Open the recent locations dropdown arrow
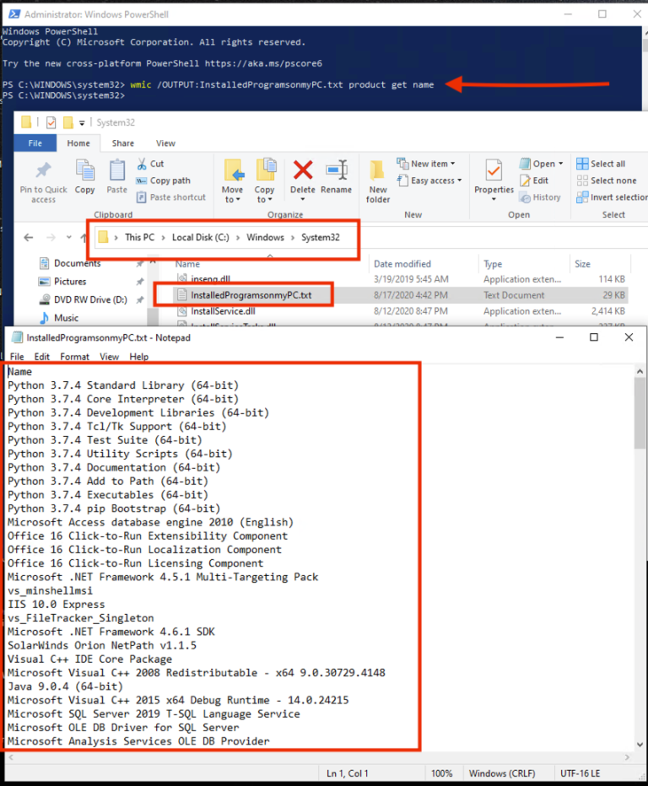The height and width of the screenshot is (786, 648). pyautogui.click(x=68, y=238)
